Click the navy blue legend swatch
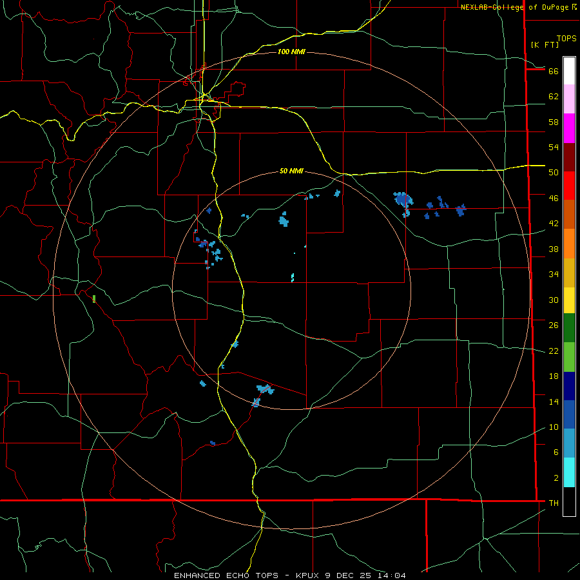The width and height of the screenshot is (580, 580). [x=569, y=386]
